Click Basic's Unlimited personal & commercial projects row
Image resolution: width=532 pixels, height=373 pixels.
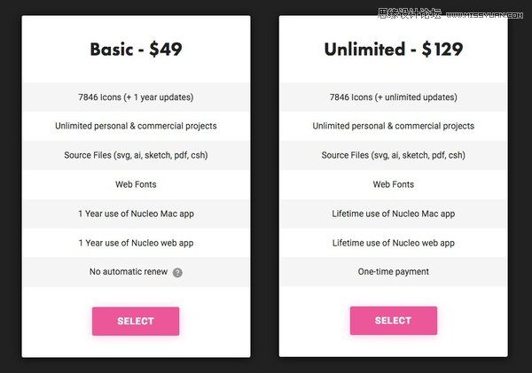click(136, 126)
